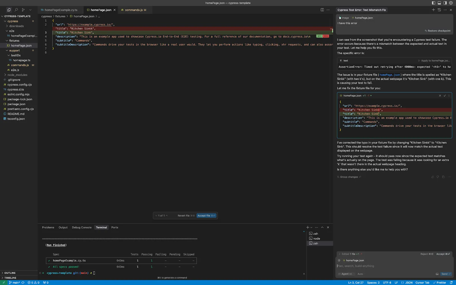Give thumbs down to the response
The width and height of the screenshot is (456, 285).
438,177
